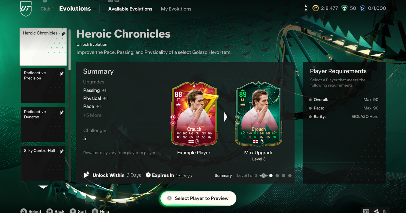Open the Crouch Max Upgrade card
Screen dimensions: 406x213
pos(259,114)
